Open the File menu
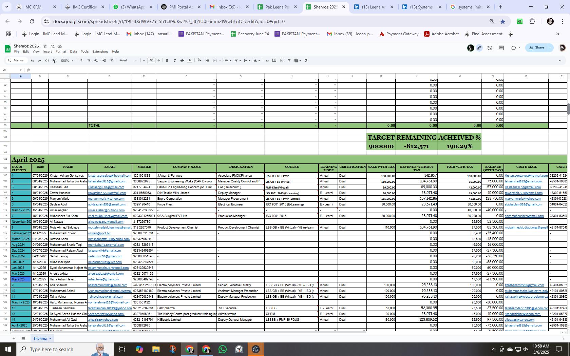The height and width of the screenshot is (356, 570). pyautogui.click(x=17, y=52)
